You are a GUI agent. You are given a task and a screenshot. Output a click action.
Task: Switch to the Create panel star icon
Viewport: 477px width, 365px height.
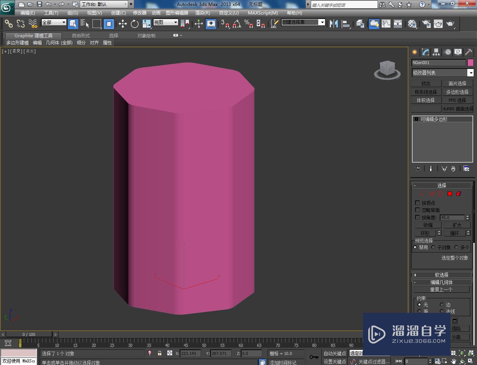tap(415, 52)
